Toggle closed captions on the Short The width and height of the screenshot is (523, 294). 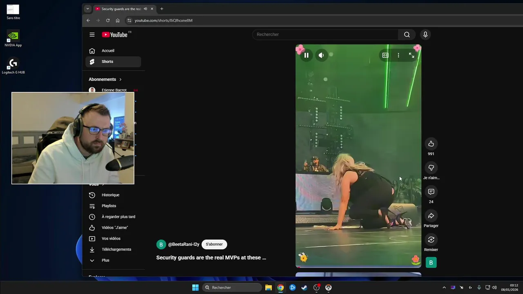(385, 55)
